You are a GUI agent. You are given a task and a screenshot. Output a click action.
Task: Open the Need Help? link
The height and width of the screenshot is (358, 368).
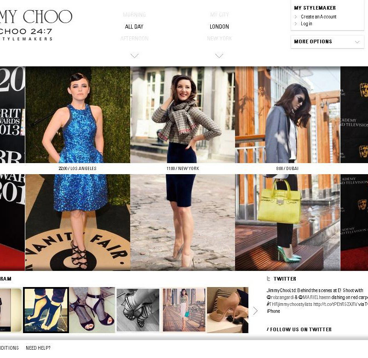point(38,348)
